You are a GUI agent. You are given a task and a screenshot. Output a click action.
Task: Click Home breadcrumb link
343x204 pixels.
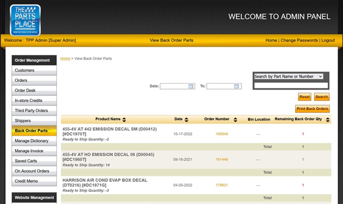65,58
